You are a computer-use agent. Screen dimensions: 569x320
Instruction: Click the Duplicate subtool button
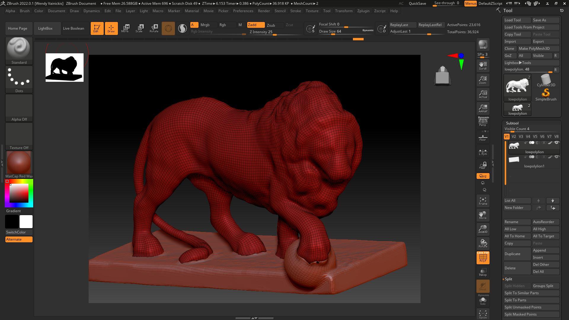[x=517, y=254]
